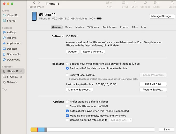Enable Show this iPhone when on Wi-Fi
This screenshot has width=176, height=134.
point(68,106)
